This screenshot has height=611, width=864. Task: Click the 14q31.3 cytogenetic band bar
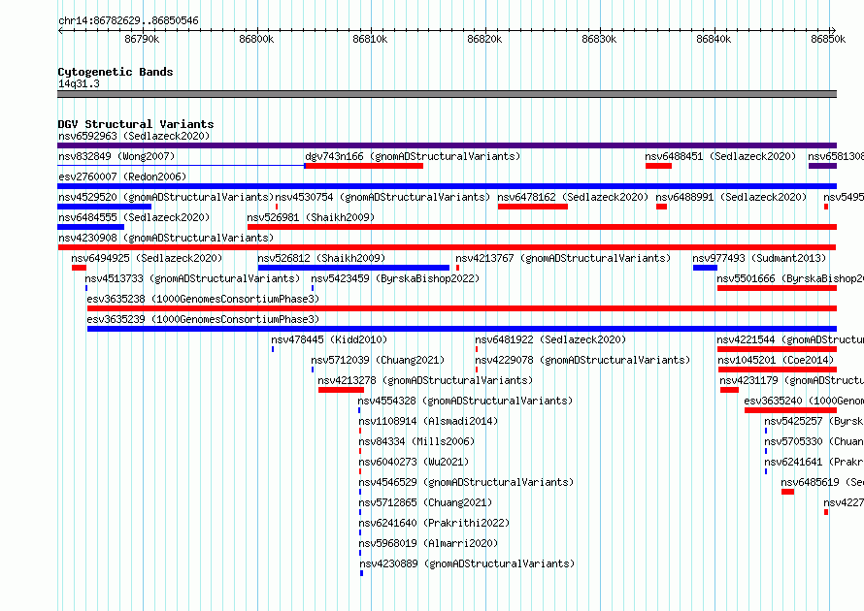click(x=447, y=94)
